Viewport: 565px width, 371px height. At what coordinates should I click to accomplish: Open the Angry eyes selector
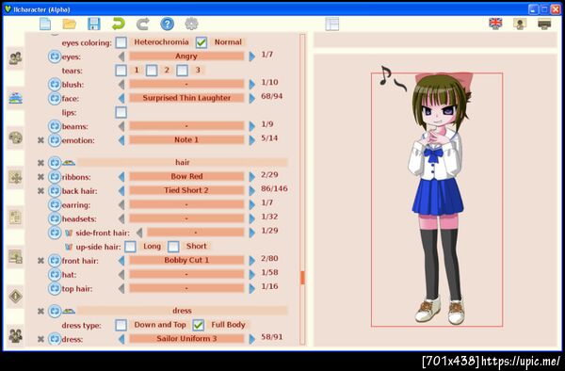(x=186, y=56)
